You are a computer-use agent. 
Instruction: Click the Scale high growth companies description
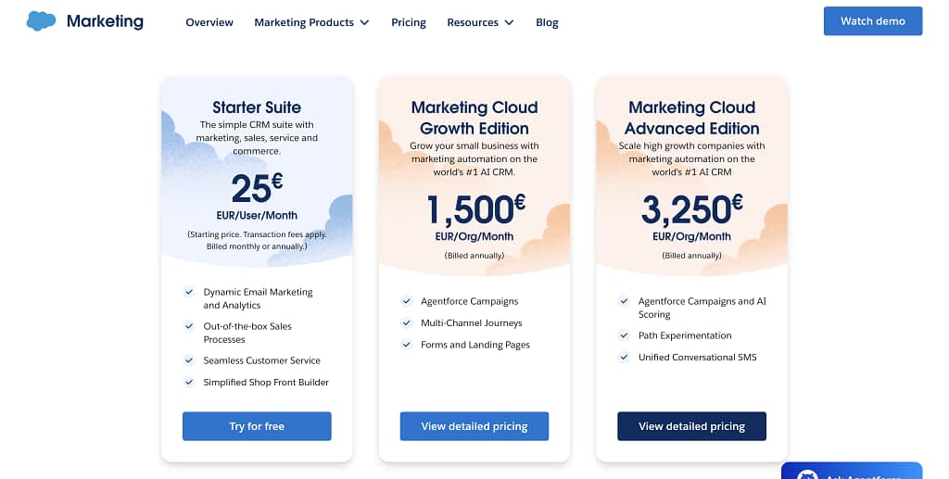[691, 159]
